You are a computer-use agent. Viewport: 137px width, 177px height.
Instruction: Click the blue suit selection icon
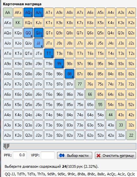[x=62, y=156]
